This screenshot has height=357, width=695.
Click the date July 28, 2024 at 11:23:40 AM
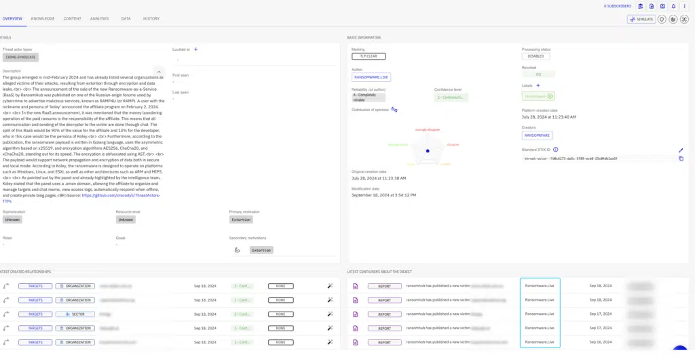click(548, 117)
